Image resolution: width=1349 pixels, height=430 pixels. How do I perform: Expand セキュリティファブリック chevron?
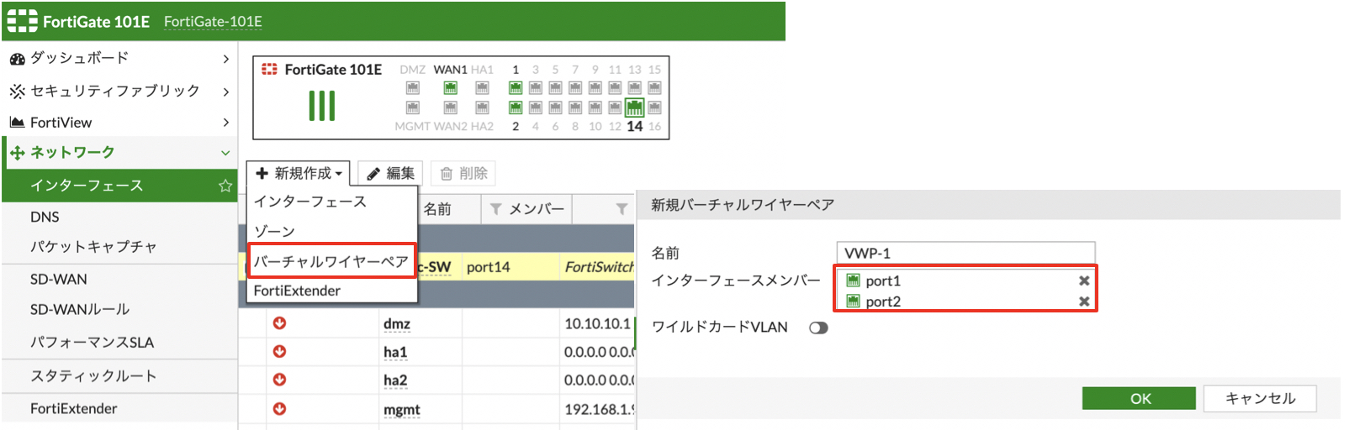click(225, 91)
